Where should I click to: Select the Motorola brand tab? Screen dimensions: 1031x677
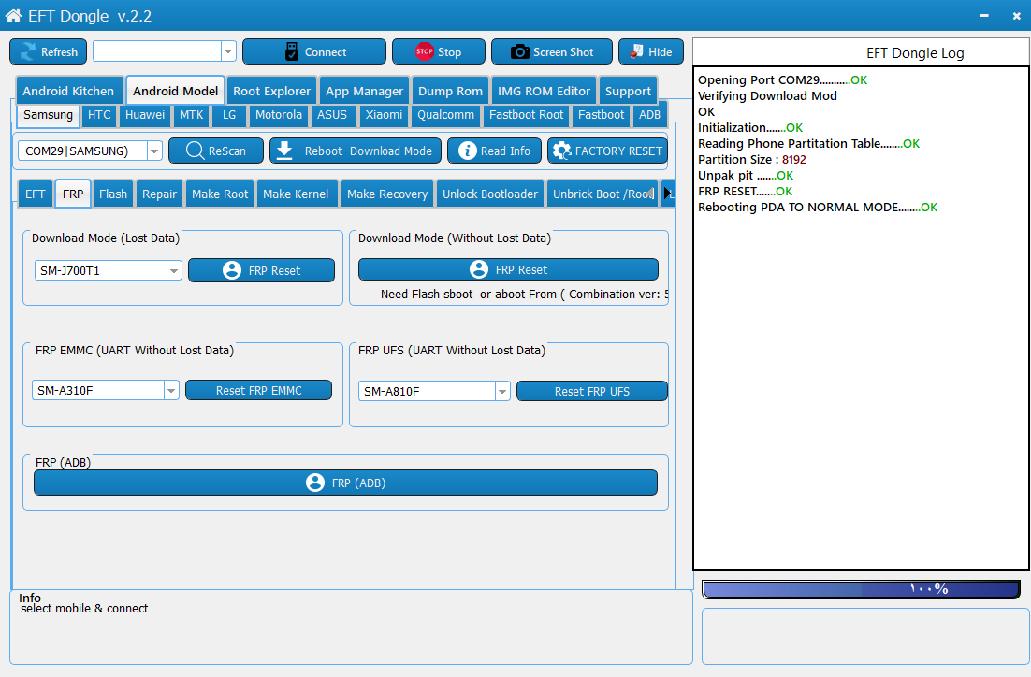tap(279, 114)
